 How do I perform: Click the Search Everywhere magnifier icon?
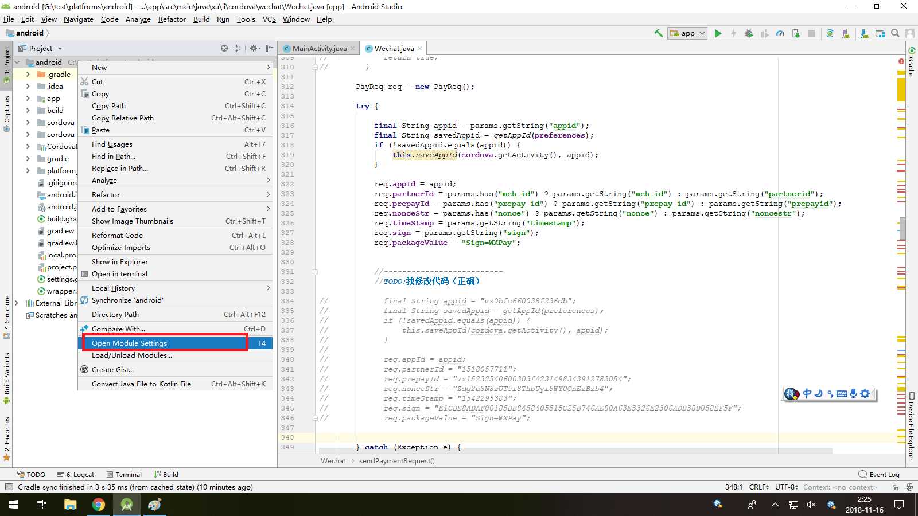tap(895, 33)
